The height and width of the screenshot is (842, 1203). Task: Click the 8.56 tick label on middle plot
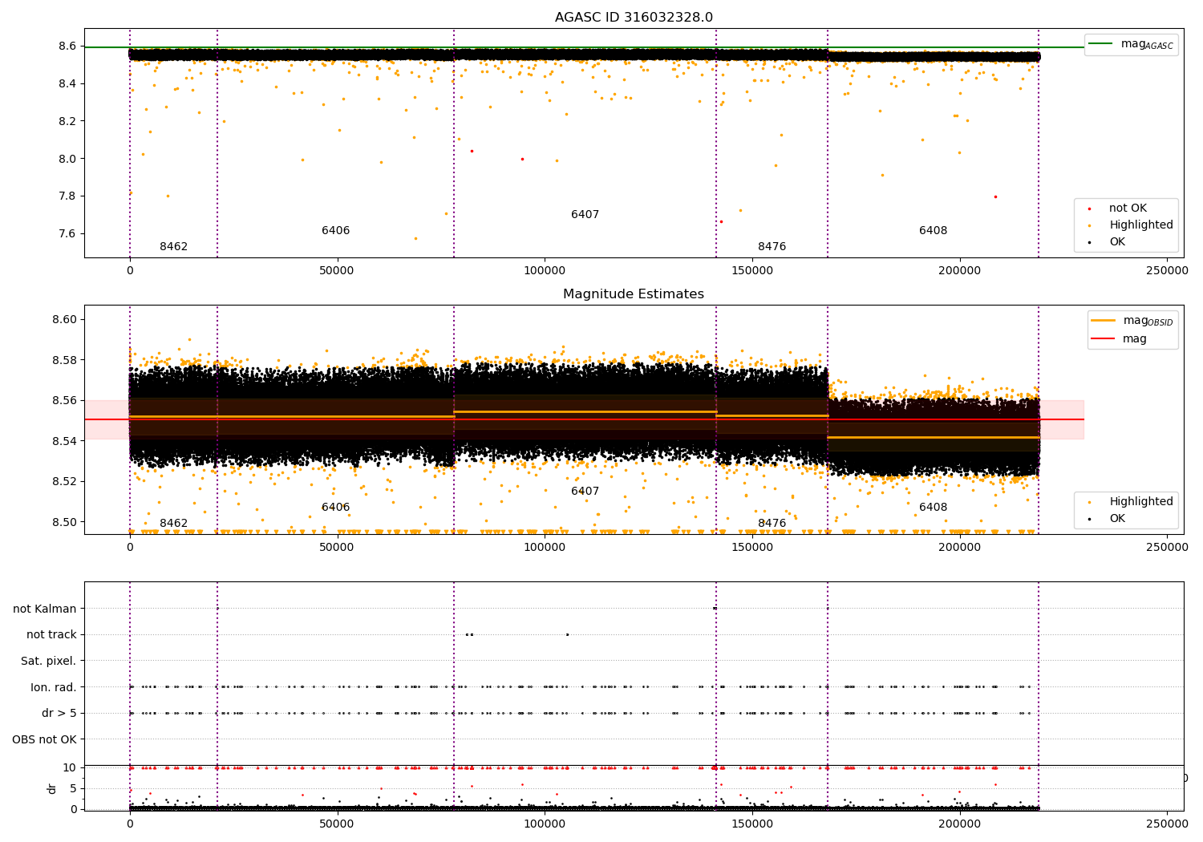[x=65, y=400]
